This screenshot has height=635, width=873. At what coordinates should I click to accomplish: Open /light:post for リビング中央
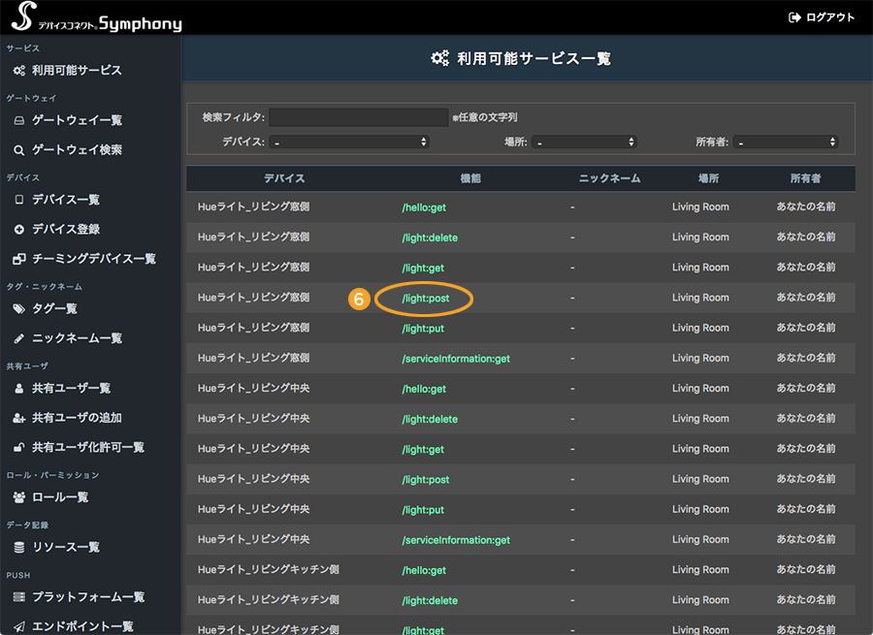[x=426, y=480]
